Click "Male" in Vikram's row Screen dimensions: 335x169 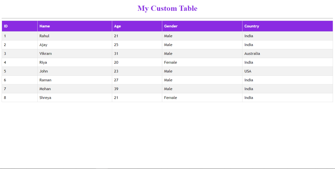[x=202, y=54]
